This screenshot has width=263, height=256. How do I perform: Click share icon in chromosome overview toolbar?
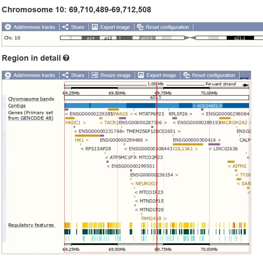pos(65,27)
